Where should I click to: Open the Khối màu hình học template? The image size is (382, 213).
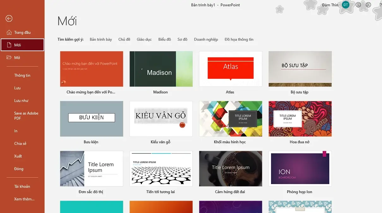click(x=230, y=119)
